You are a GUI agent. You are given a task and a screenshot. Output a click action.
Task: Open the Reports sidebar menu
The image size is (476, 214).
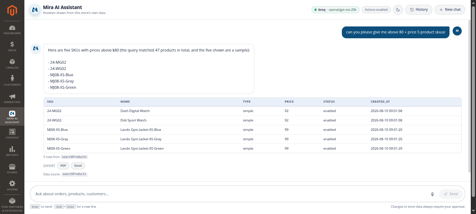pyautogui.click(x=12, y=151)
